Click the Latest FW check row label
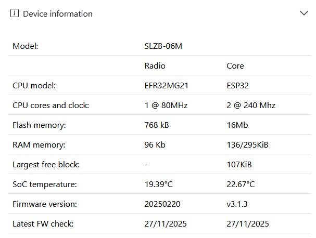The width and height of the screenshot is (316, 238). pyautogui.click(x=43, y=224)
